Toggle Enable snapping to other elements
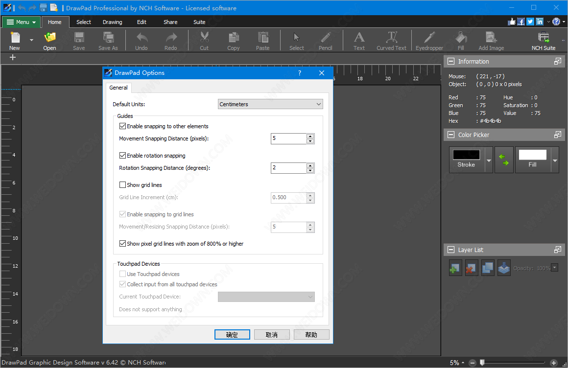The image size is (568, 368). click(x=122, y=126)
